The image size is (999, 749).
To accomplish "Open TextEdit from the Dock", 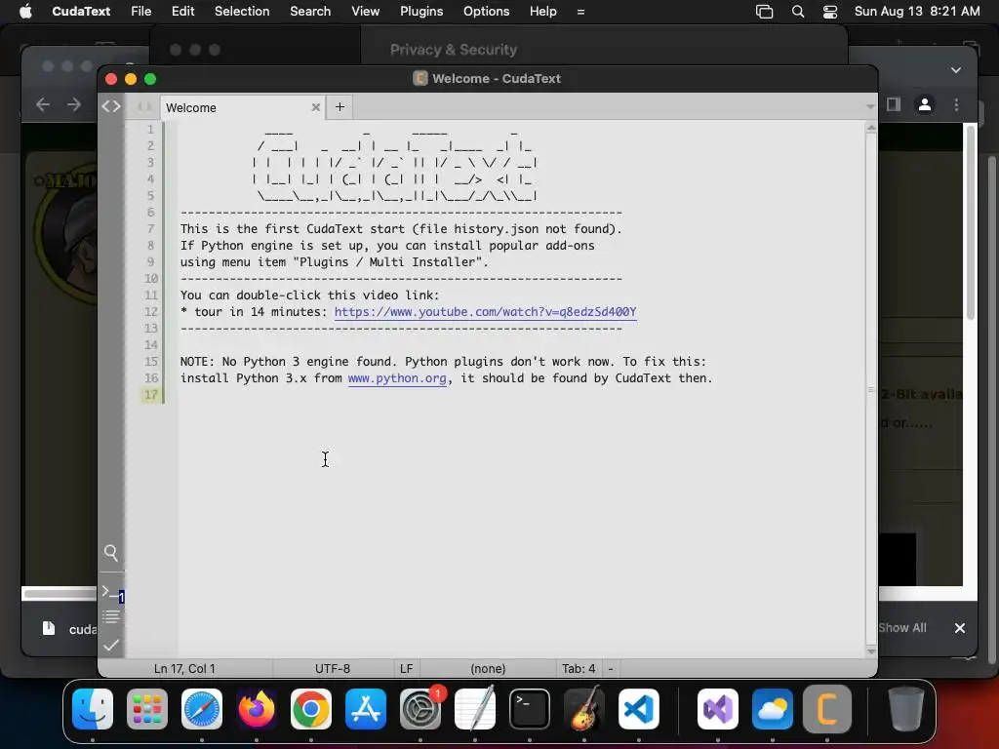I will (x=475, y=709).
